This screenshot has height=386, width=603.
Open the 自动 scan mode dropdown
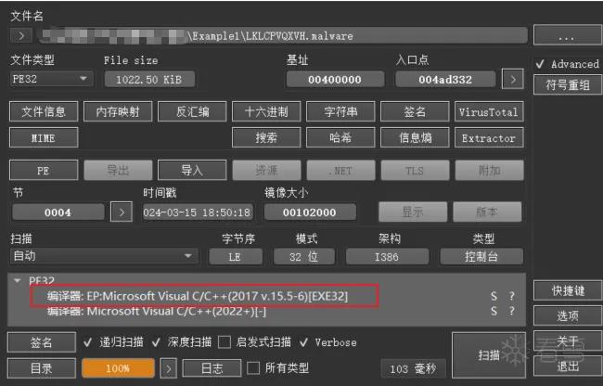pos(104,256)
